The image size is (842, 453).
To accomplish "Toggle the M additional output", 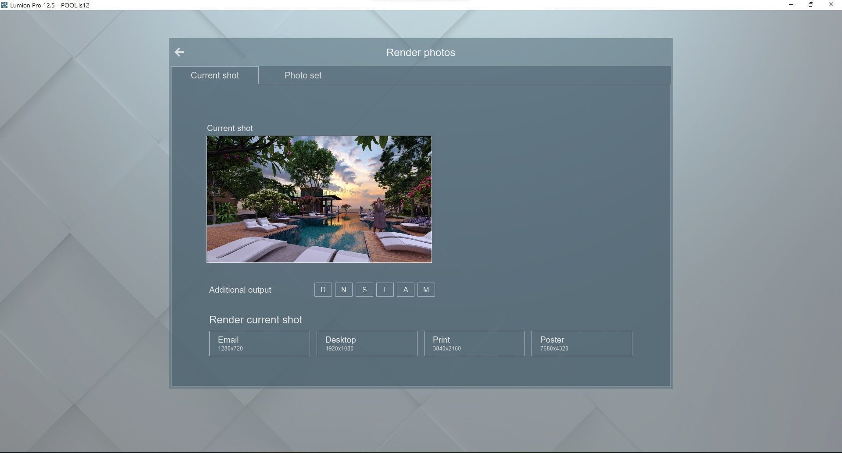I will click(x=426, y=290).
